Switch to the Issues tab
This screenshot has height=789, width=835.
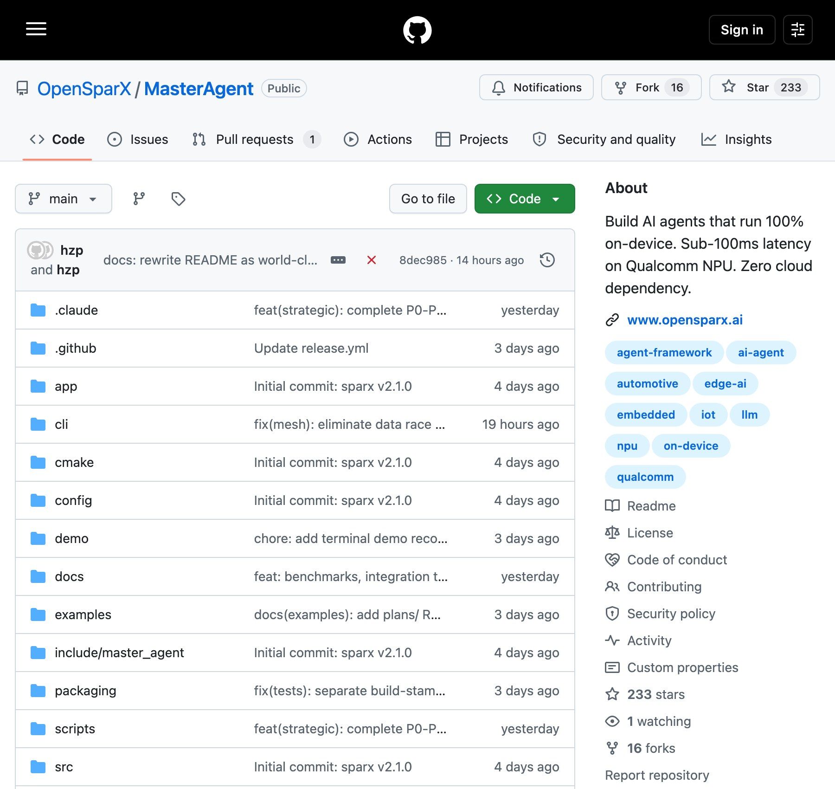pos(138,139)
